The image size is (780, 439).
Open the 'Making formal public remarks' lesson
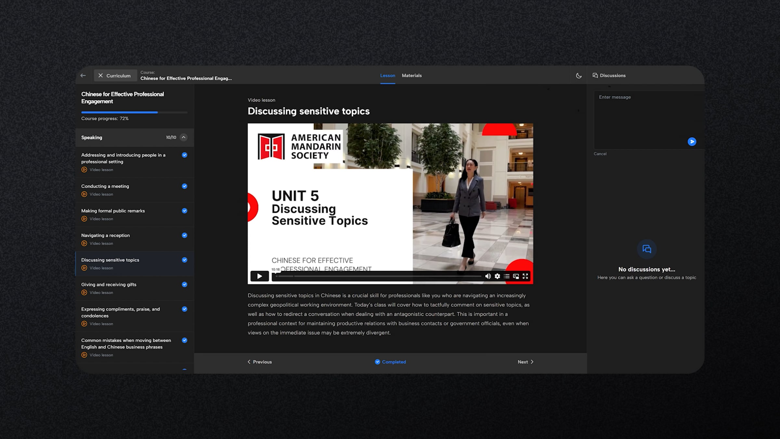[x=135, y=215]
